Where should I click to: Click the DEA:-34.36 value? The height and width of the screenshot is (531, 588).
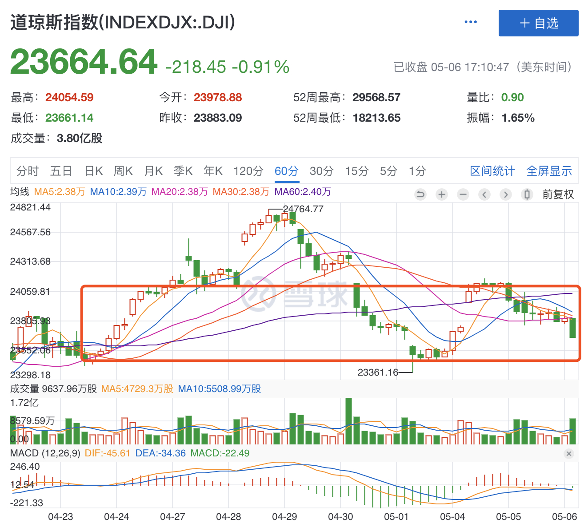[x=160, y=453]
